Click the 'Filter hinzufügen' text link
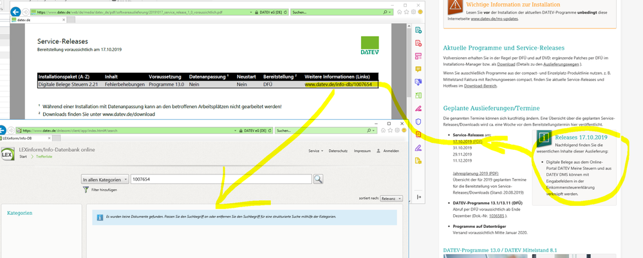Screen dimensions: 643x258 104,190
